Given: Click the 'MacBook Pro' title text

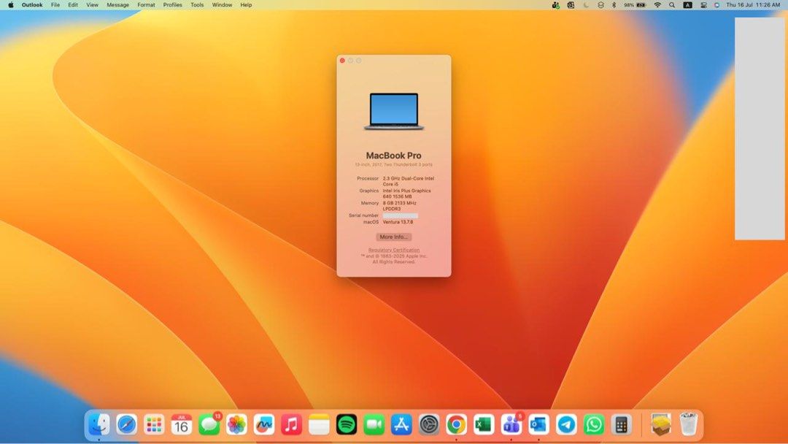Looking at the screenshot, I should pos(393,156).
